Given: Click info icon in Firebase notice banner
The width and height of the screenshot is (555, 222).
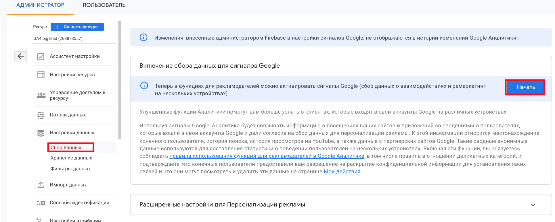Looking at the screenshot, I should click(143, 38).
